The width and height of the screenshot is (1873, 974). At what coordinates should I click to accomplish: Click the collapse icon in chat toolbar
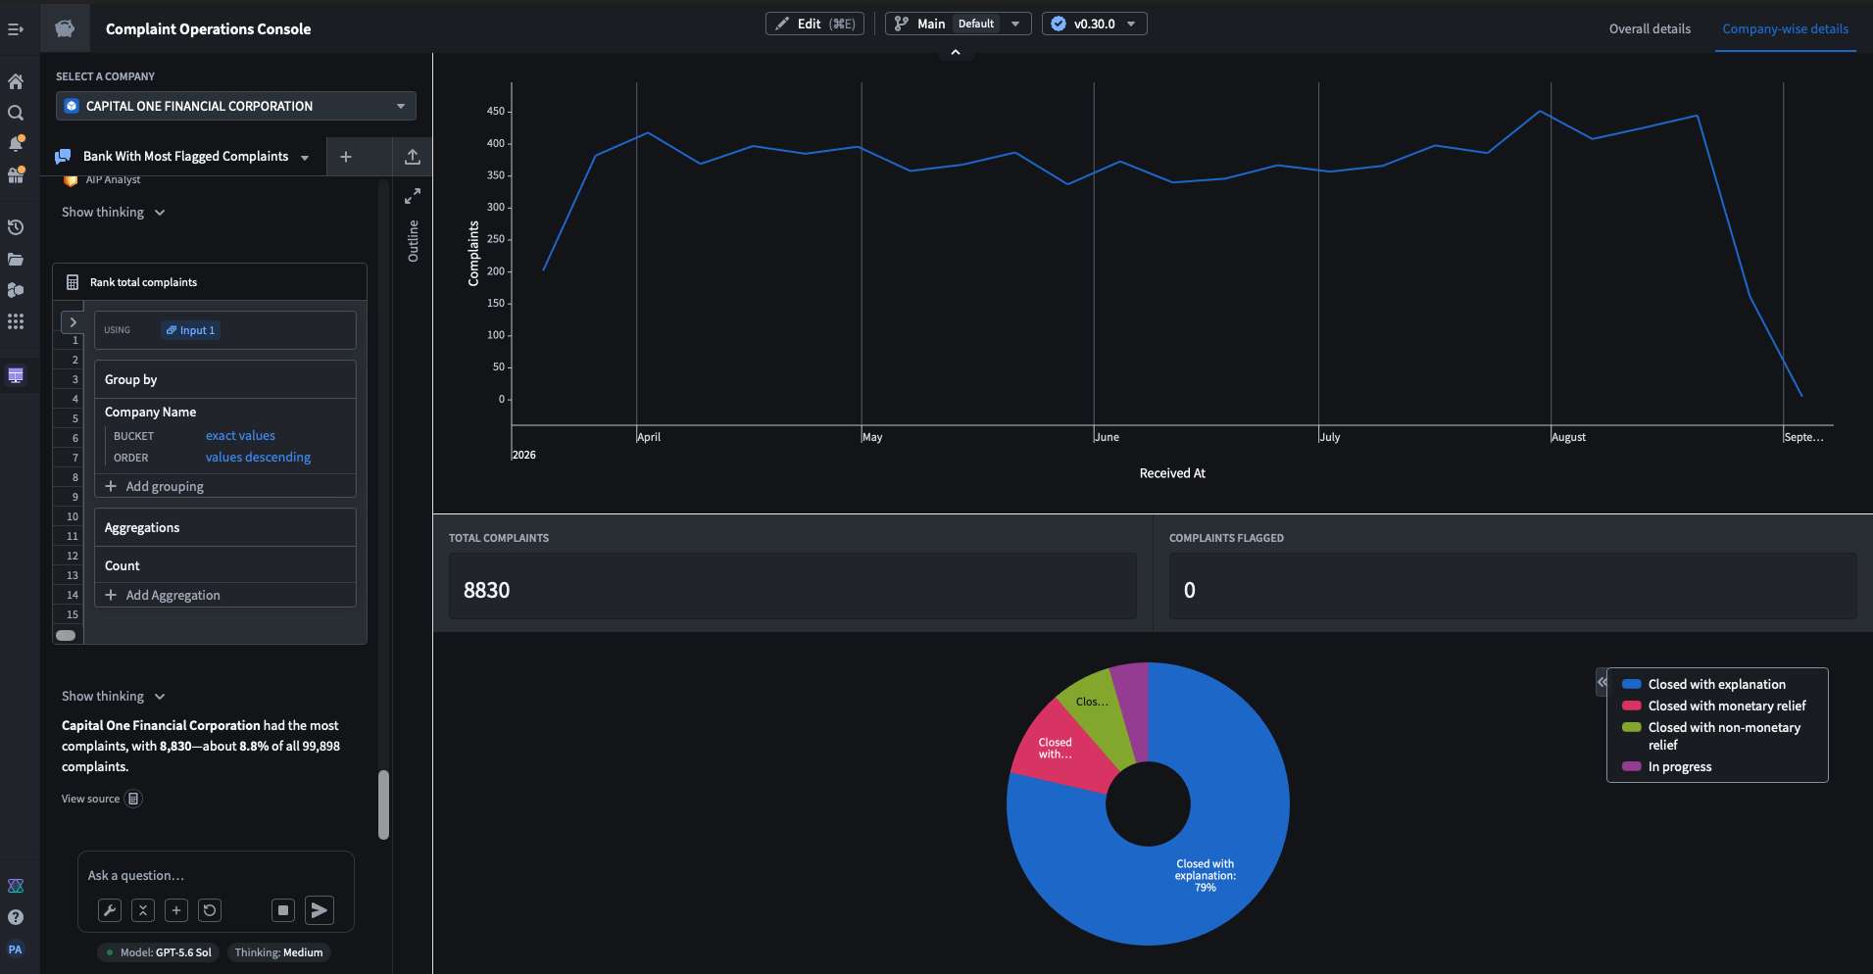point(143,910)
